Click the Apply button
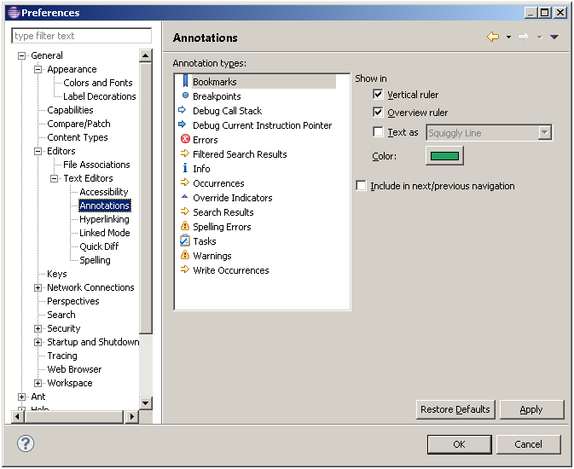 [531, 409]
